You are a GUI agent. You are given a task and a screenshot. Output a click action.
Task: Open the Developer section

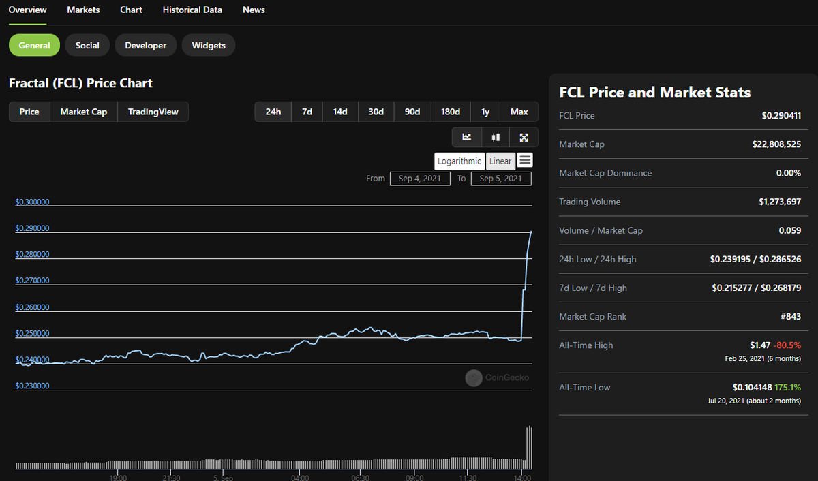click(x=145, y=45)
